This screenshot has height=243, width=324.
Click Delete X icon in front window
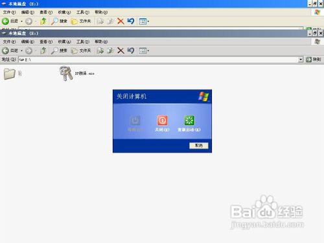[121, 51]
